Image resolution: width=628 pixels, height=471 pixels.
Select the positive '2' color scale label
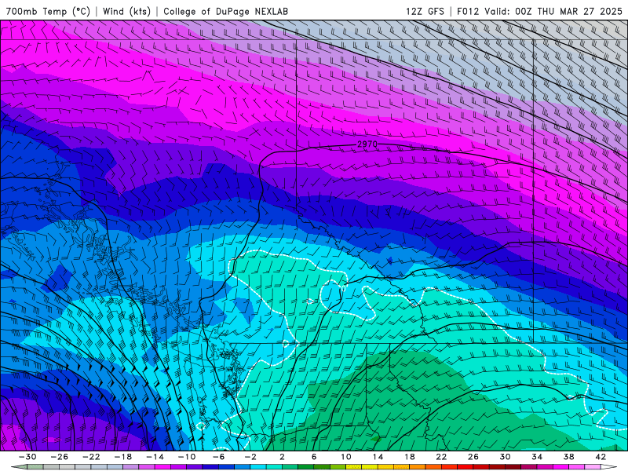(x=283, y=457)
